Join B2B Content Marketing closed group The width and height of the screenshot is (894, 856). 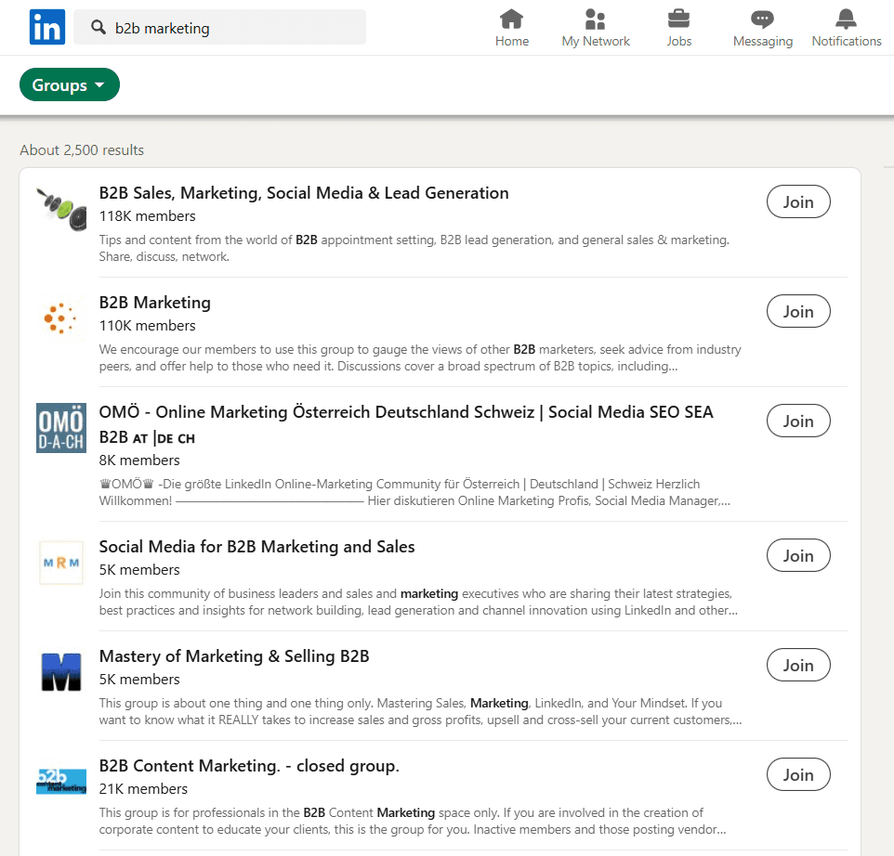click(x=798, y=774)
